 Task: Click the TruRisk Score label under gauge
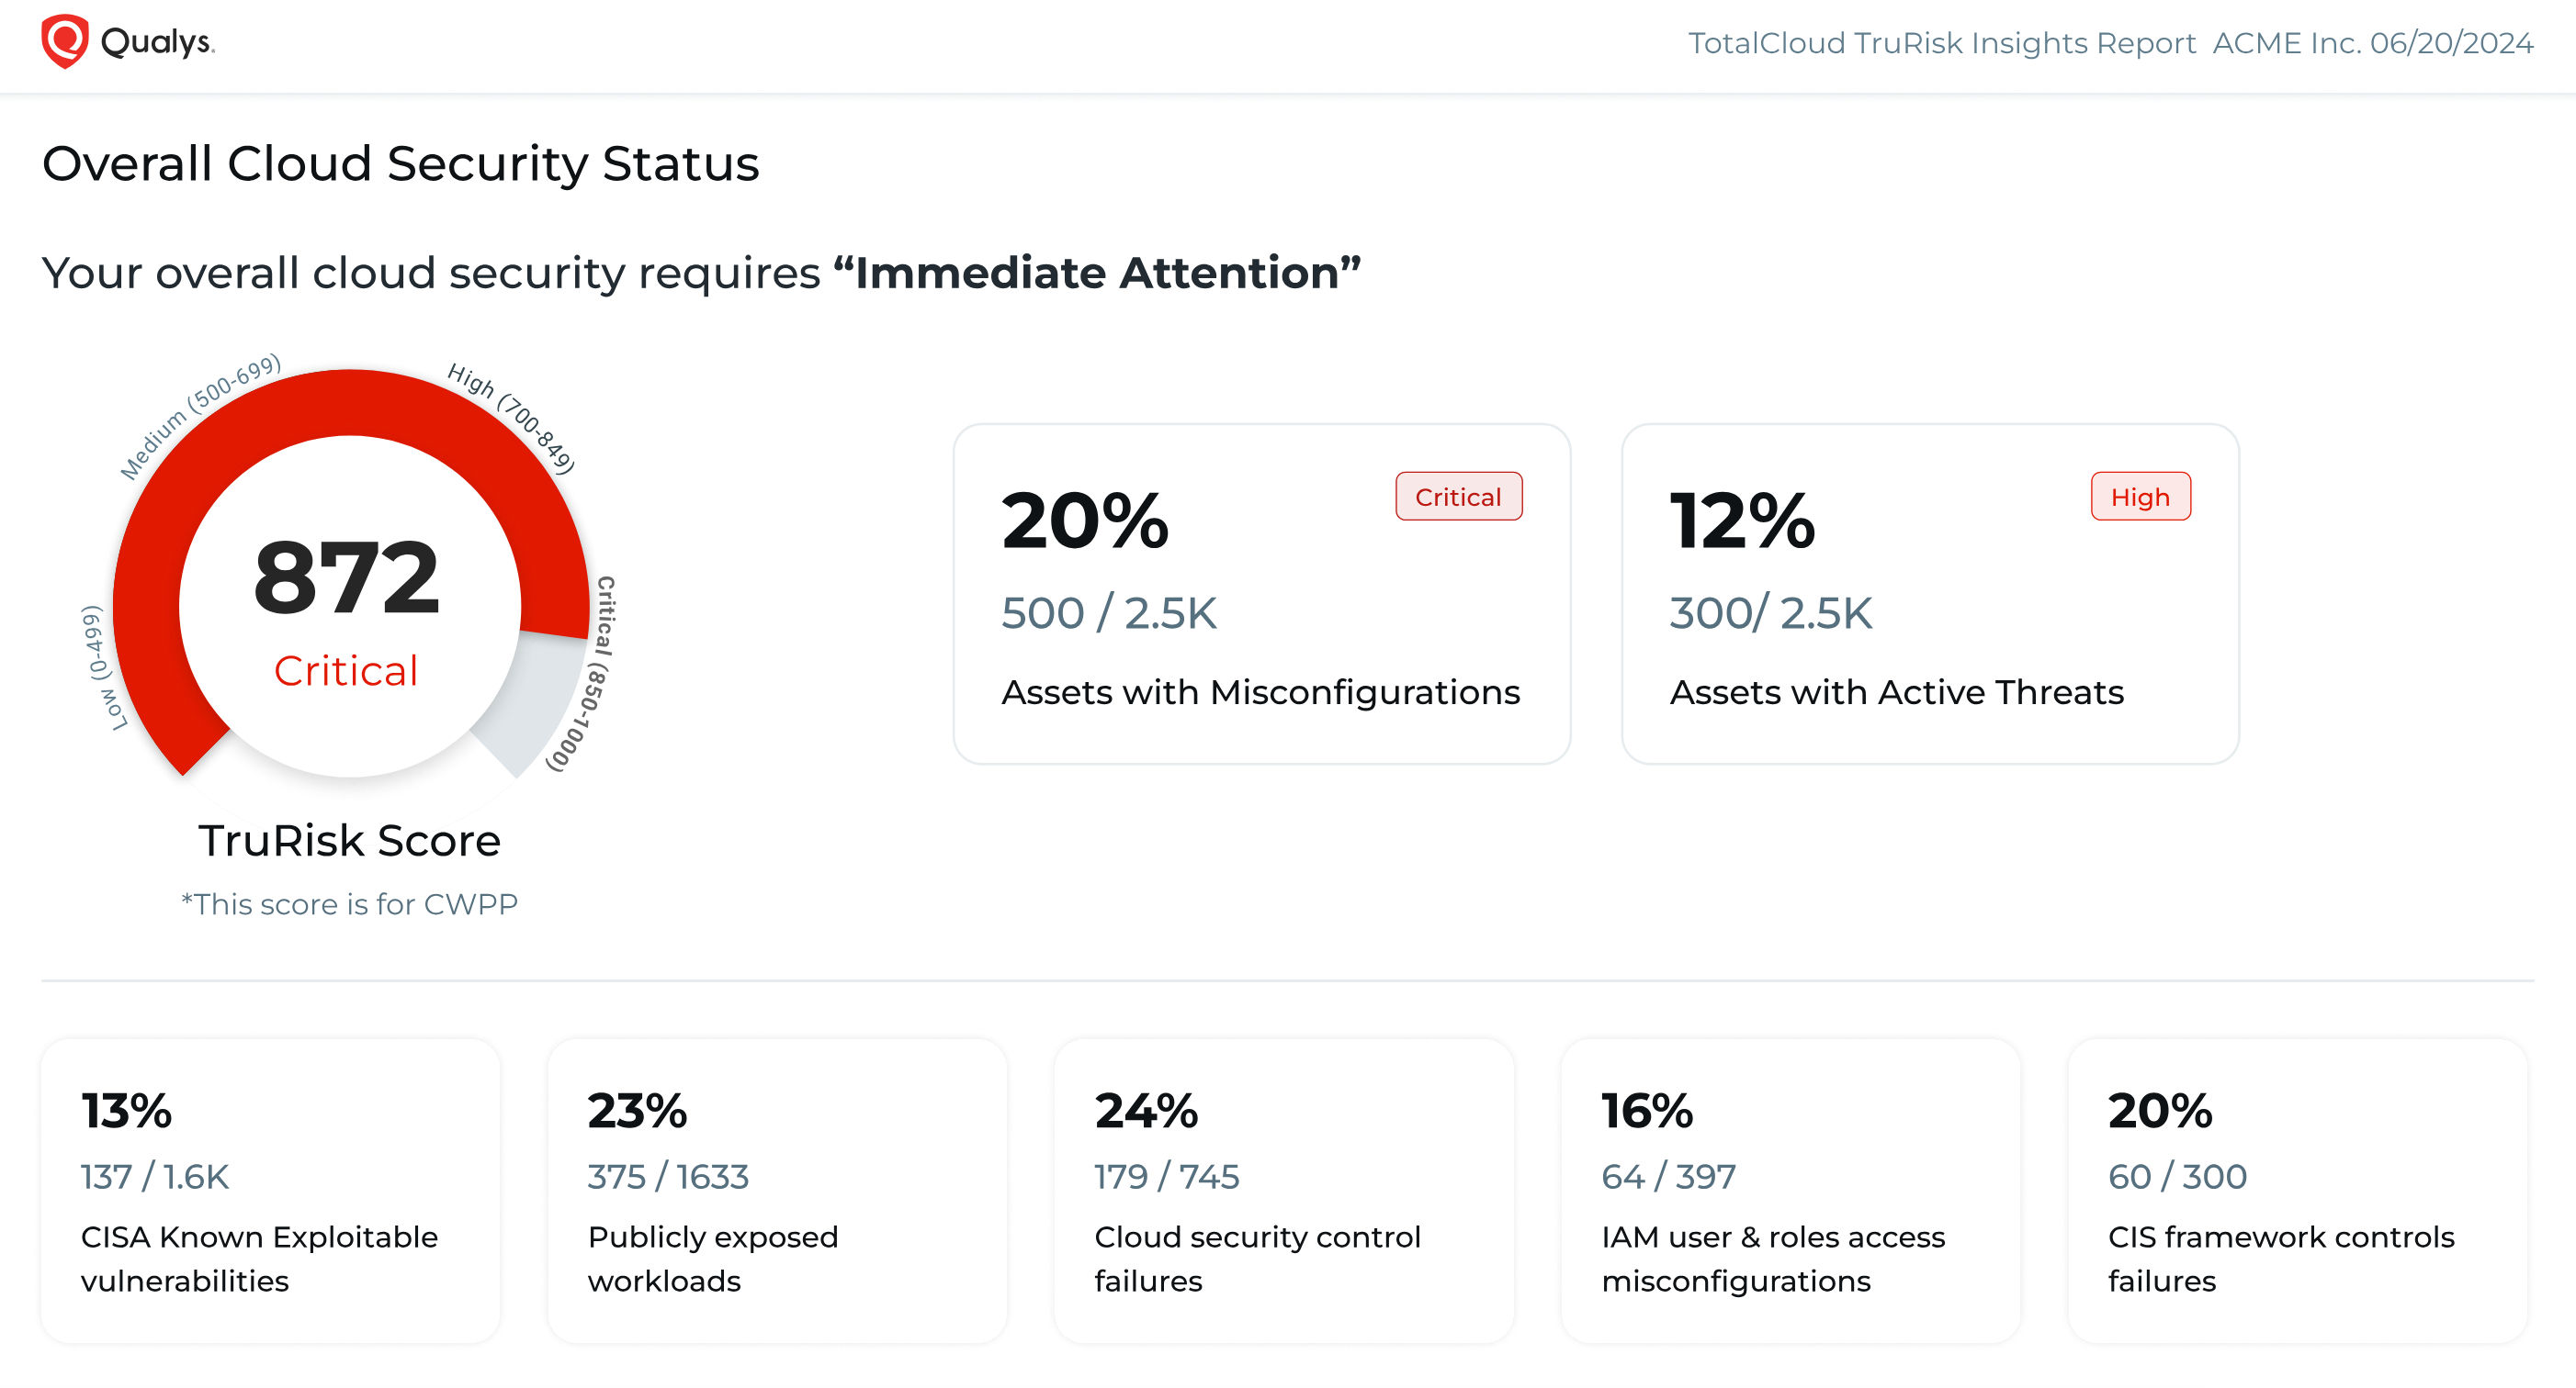pyautogui.click(x=349, y=840)
